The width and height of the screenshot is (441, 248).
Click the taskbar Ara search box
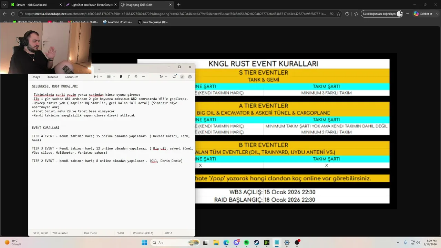click(175, 242)
